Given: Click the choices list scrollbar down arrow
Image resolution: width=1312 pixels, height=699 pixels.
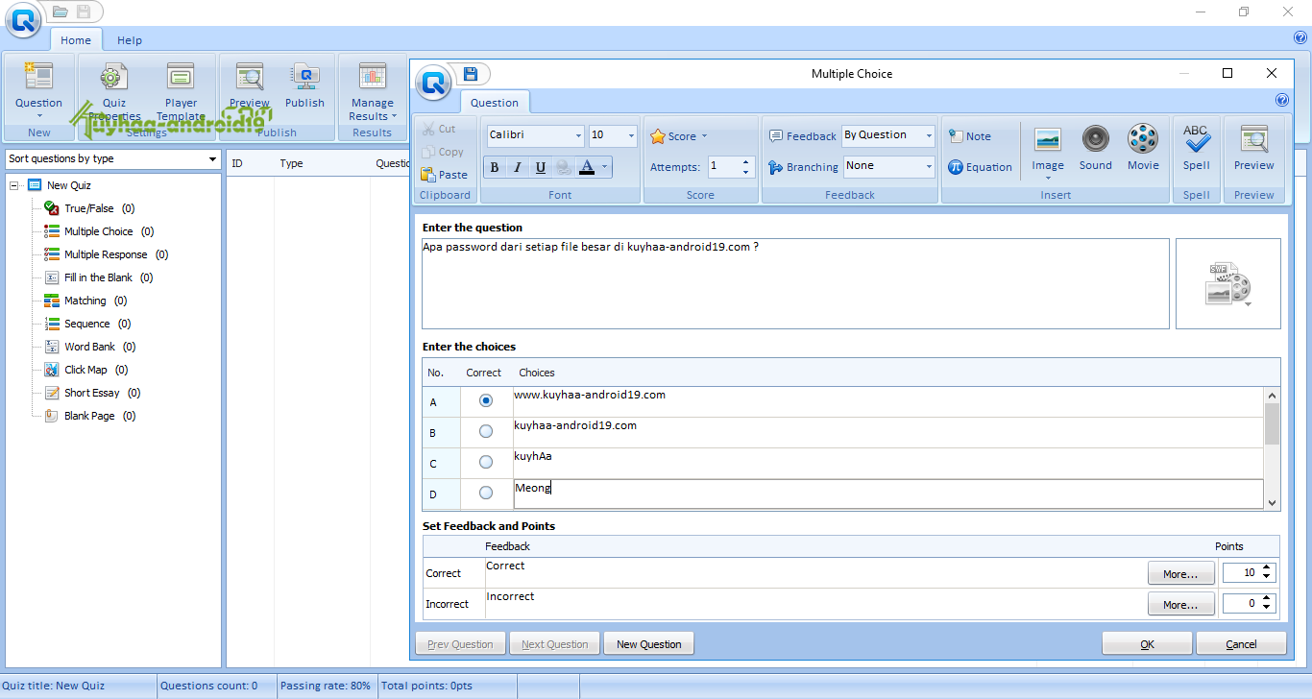Looking at the screenshot, I should tap(1273, 502).
